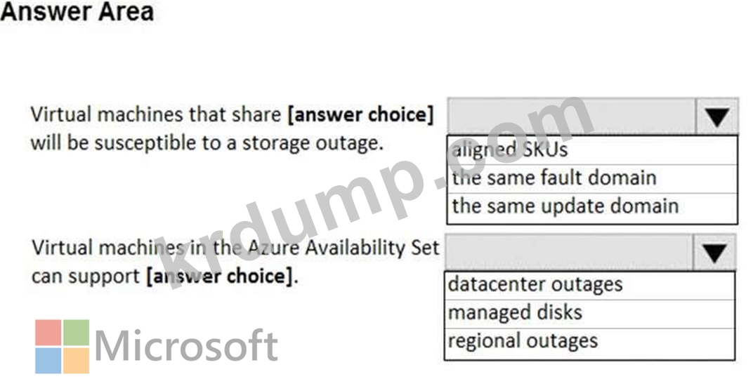The image size is (753, 379).
Task: Click the krdump.com watermark text
Action: point(374,192)
